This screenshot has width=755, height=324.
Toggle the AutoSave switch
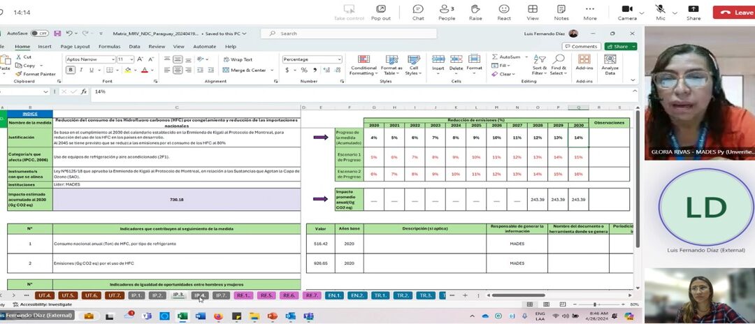[x=39, y=34]
